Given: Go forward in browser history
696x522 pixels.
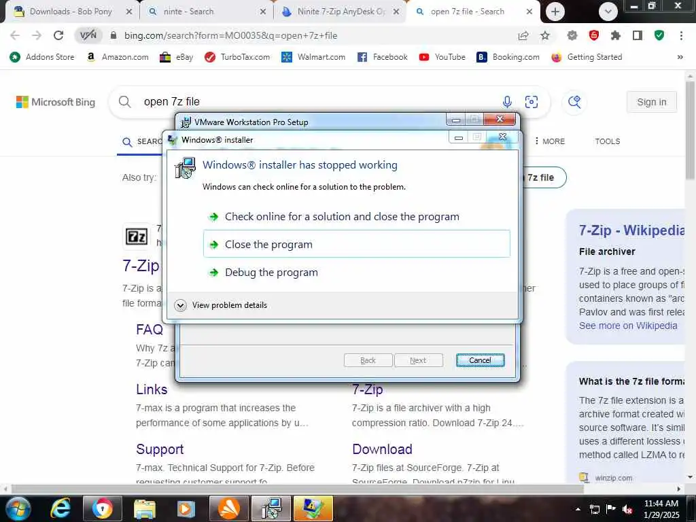Looking at the screenshot, I should pyautogui.click(x=37, y=35).
